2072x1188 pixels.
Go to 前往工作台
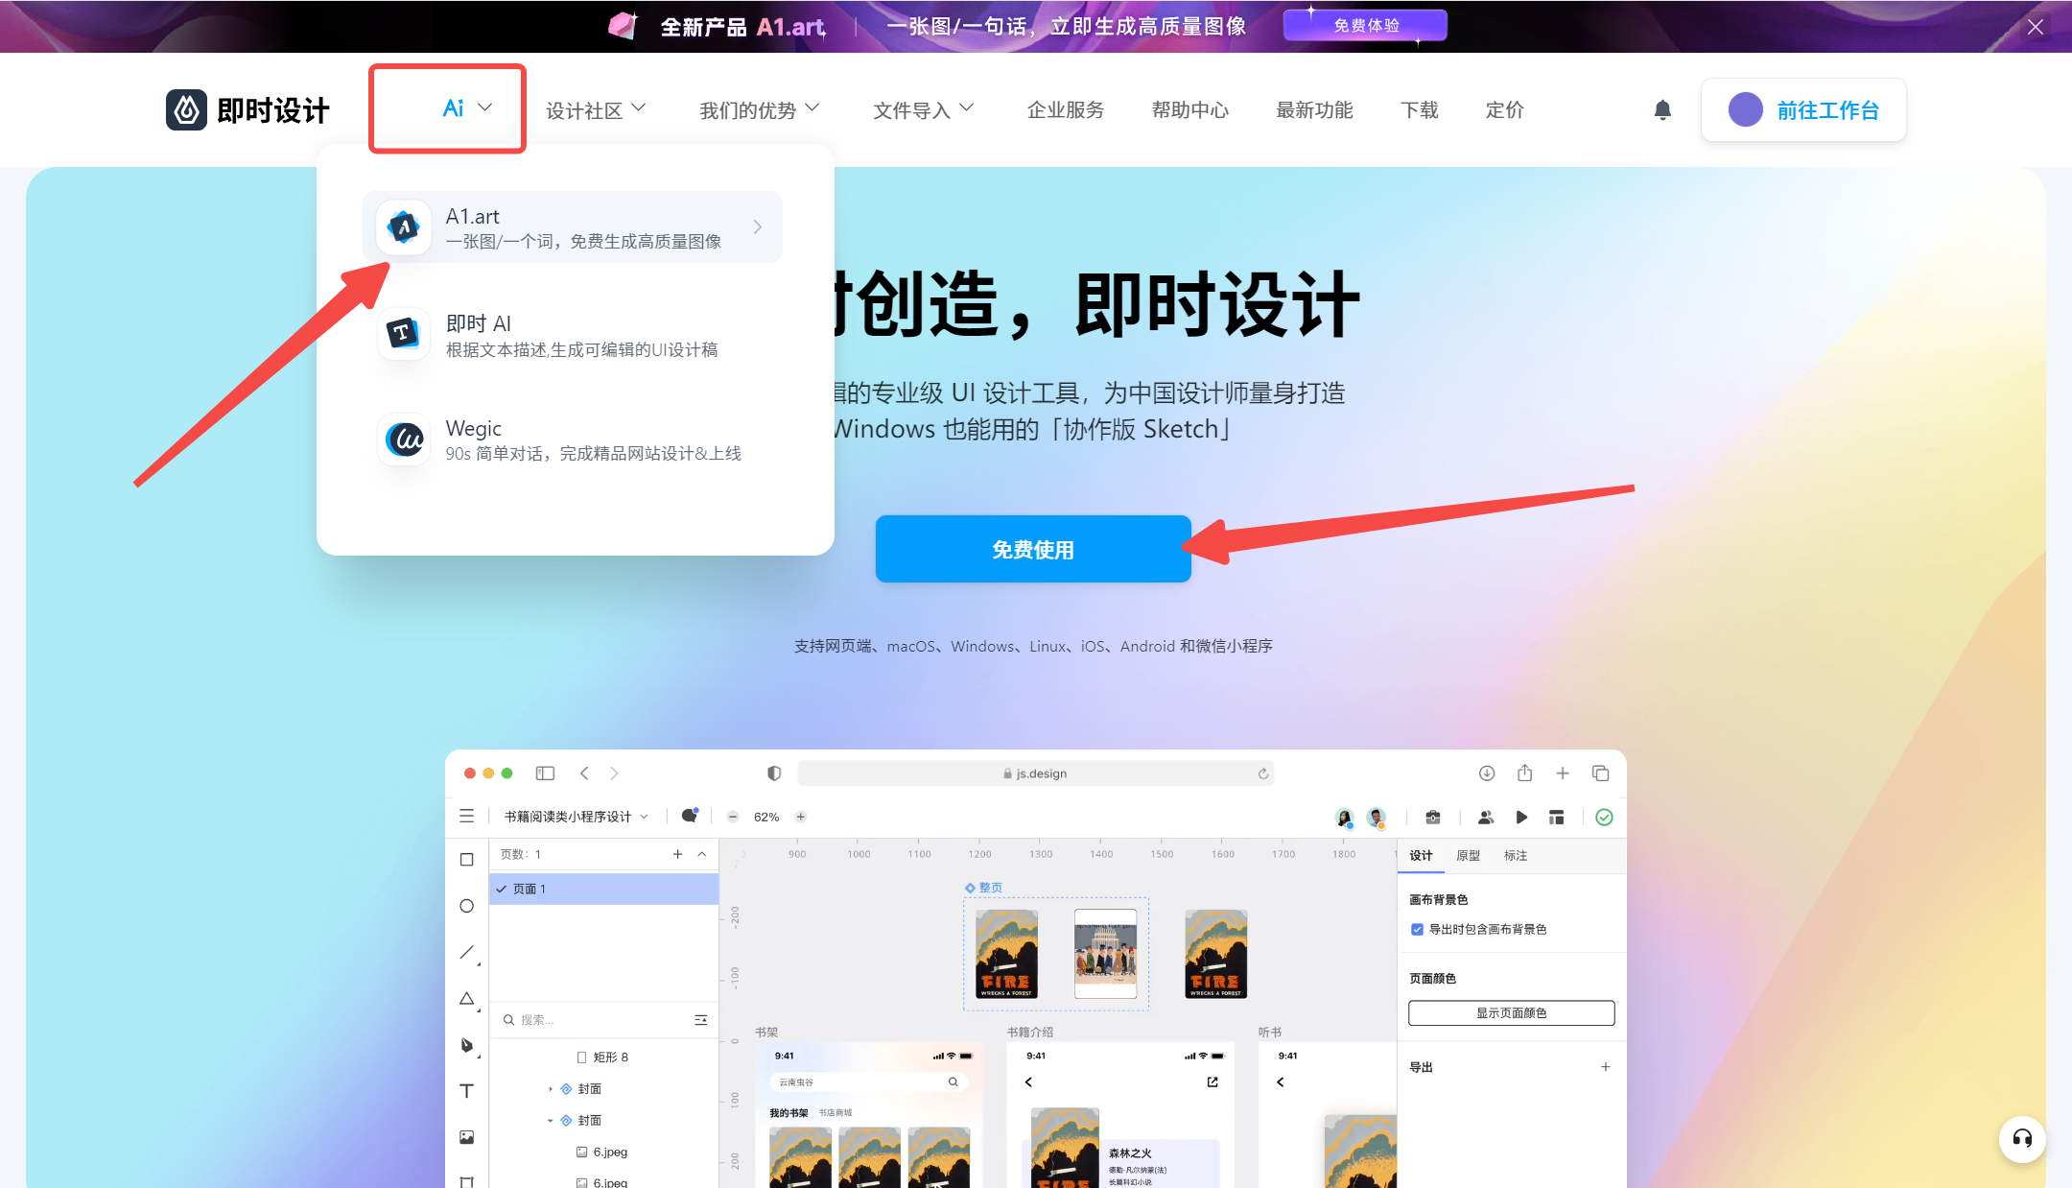coord(1803,110)
